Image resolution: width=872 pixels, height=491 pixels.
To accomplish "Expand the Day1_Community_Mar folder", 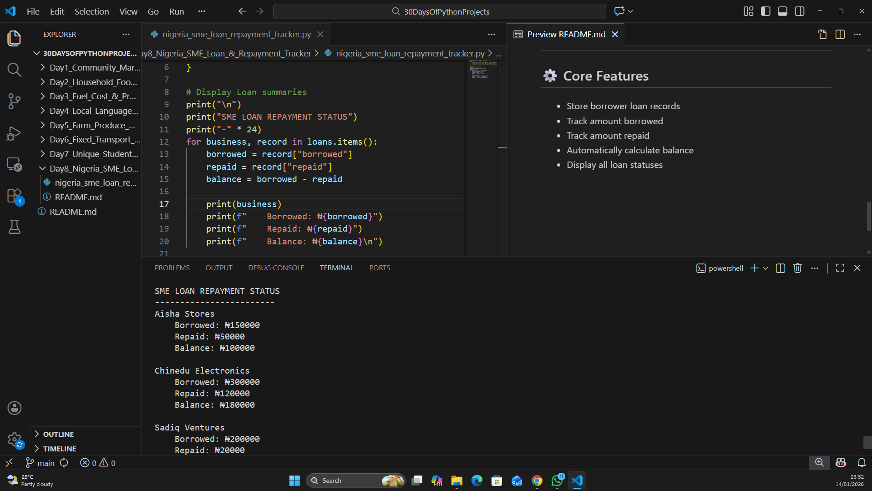I will 94,67.
